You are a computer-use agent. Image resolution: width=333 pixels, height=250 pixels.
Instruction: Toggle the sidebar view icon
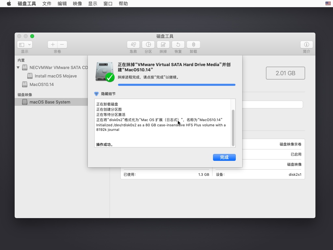click(x=22, y=45)
